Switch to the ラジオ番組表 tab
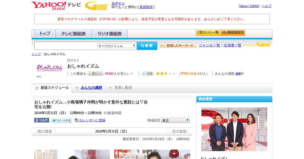The width and height of the screenshot is (304, 159). point(109,34)
